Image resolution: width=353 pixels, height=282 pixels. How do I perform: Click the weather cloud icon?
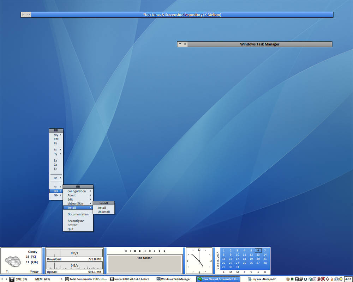point(13,261)
